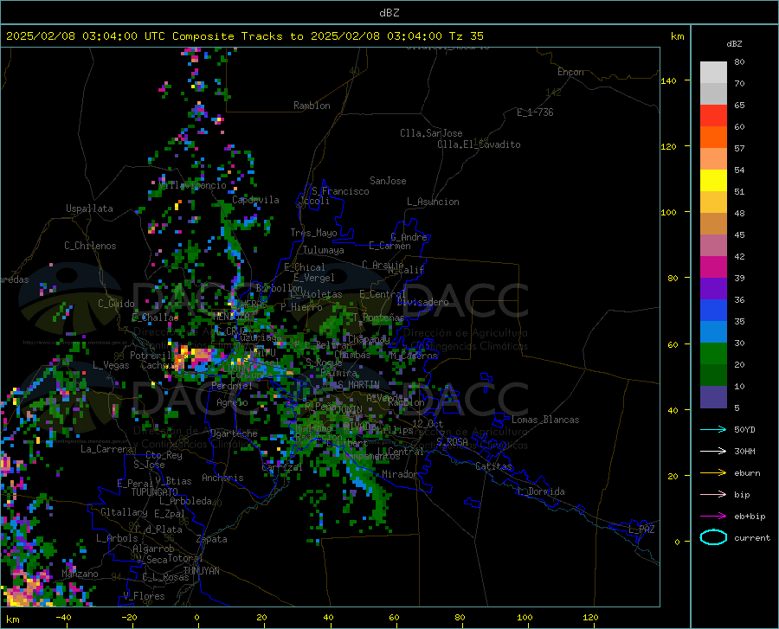Click the magenta eb+bip arrow legend icon

tap(713, 517)
